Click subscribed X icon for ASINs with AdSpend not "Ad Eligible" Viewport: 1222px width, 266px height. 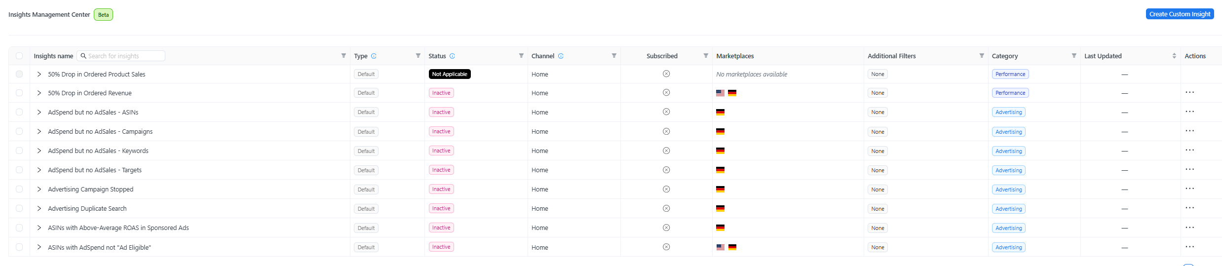click(x=666, y=247)
